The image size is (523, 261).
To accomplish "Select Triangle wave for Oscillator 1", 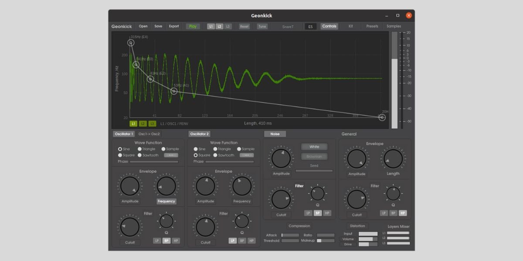I will tap(147, 149).
